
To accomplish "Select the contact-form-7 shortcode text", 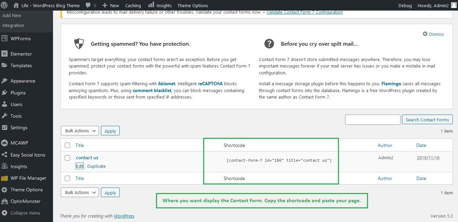I will (x=279, y=160).
